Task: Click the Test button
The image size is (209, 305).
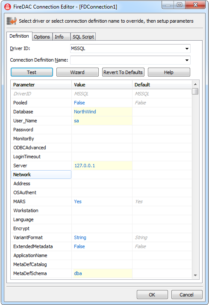Action: pyautogui.click(x=32, y=72)
